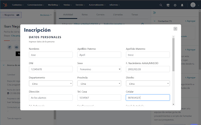Click the Celular input field
Screen dimensions: 201x125
pyautogui.click(x=148, y=97)
